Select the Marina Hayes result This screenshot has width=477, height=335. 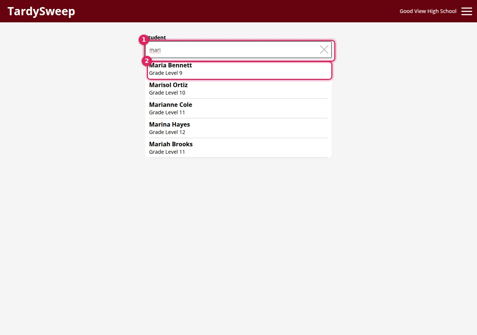point(238,128)
